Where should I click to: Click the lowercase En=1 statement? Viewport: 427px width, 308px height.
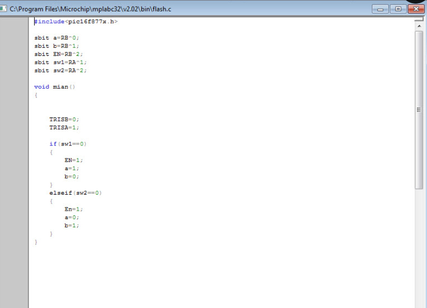click(73, 209)
